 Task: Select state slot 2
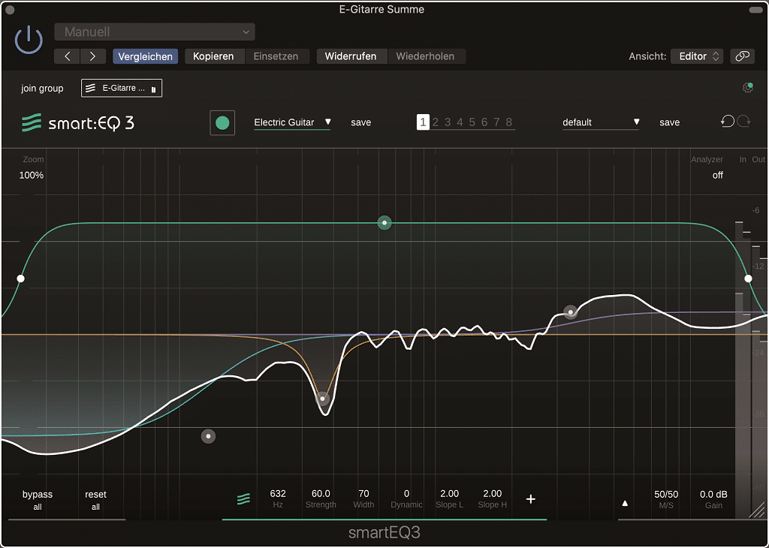pos(436,122)
